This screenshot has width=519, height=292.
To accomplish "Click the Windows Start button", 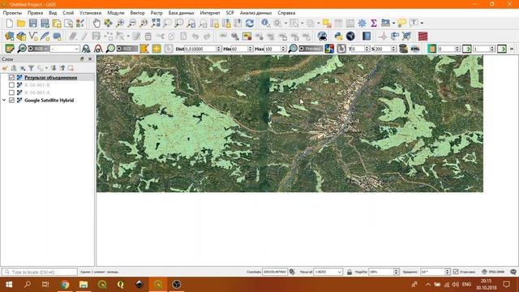I will click(9, 285).
